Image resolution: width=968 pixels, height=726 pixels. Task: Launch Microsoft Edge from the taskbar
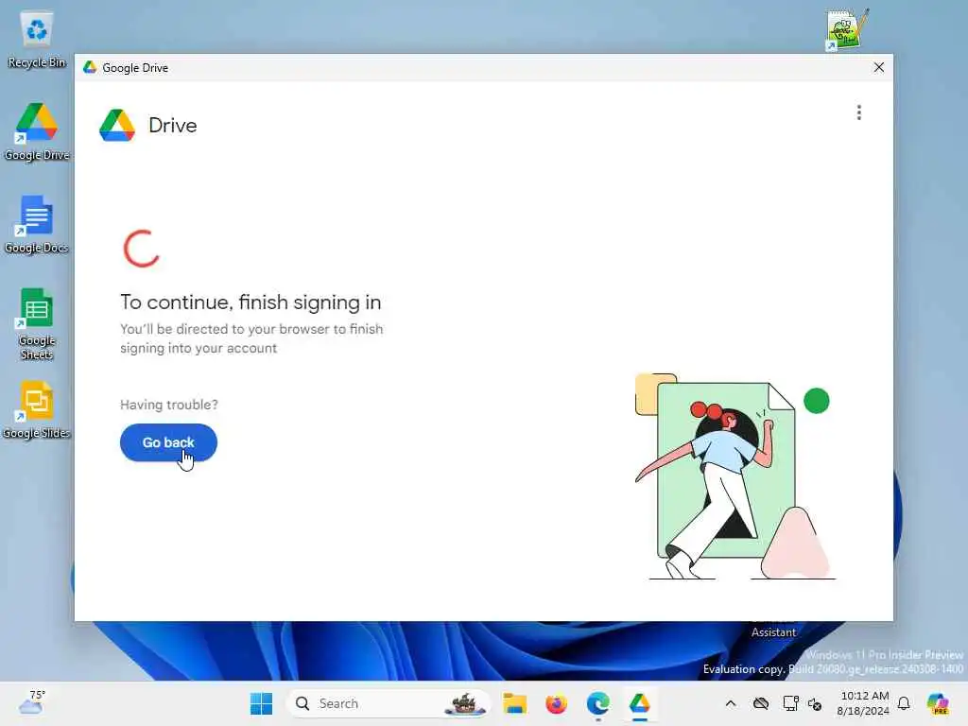[x=597, y=703]
